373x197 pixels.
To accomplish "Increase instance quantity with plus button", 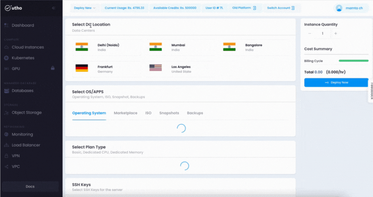I will pos(336,34).
